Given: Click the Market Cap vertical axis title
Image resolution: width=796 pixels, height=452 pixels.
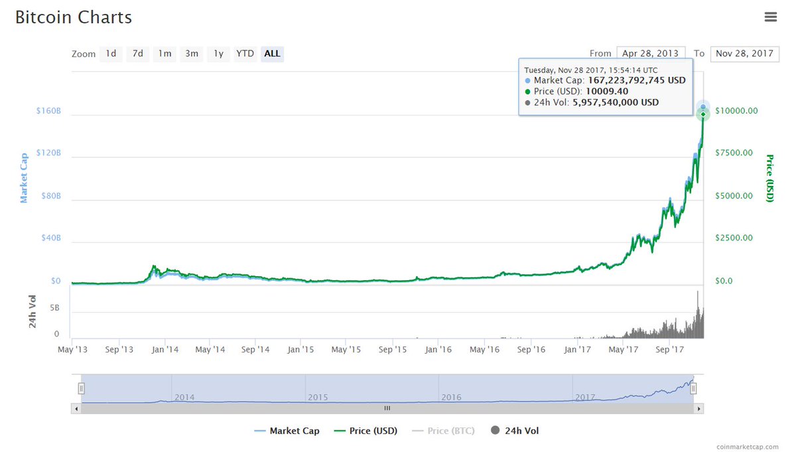Looking at the screenshot, I should coord(24,177).
